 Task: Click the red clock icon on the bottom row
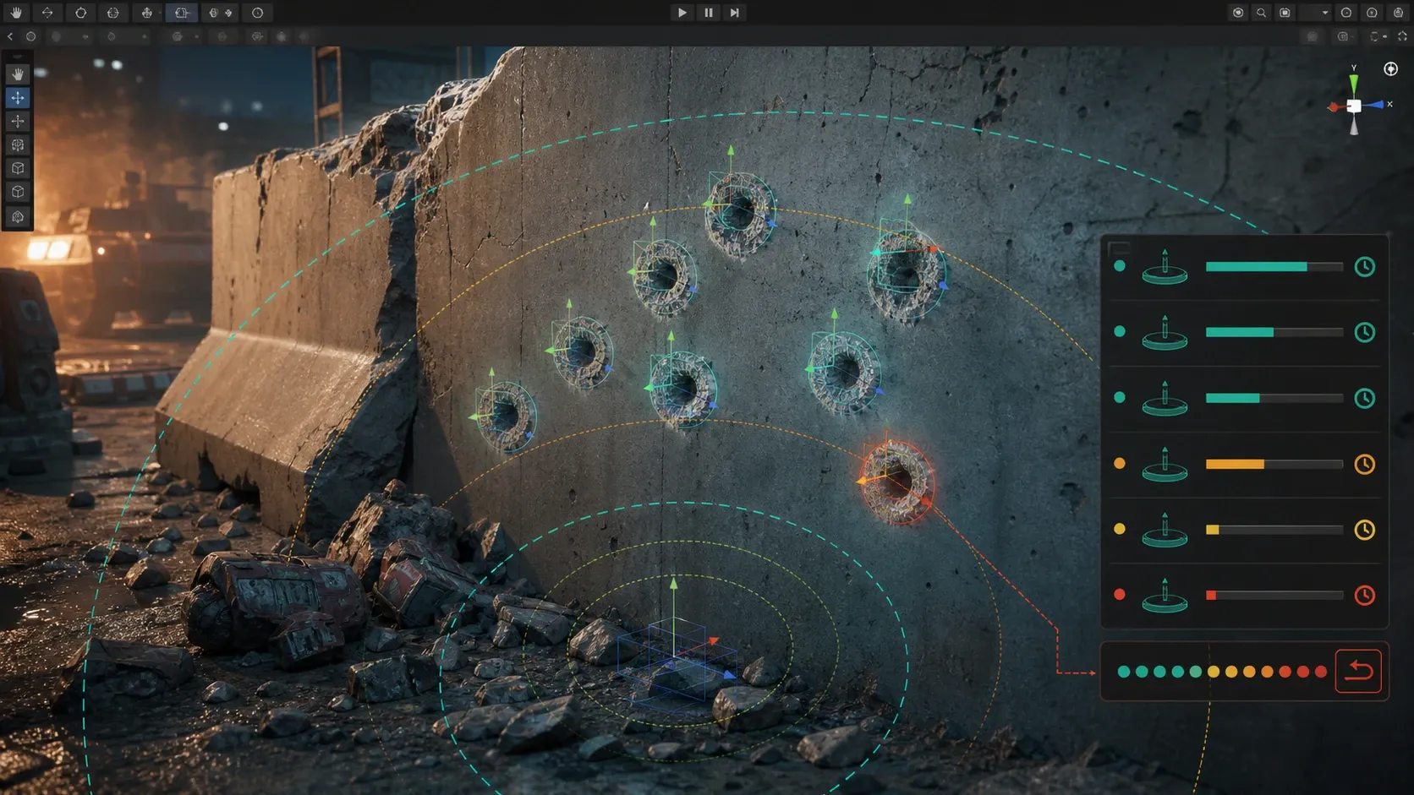coord(1364,596)
